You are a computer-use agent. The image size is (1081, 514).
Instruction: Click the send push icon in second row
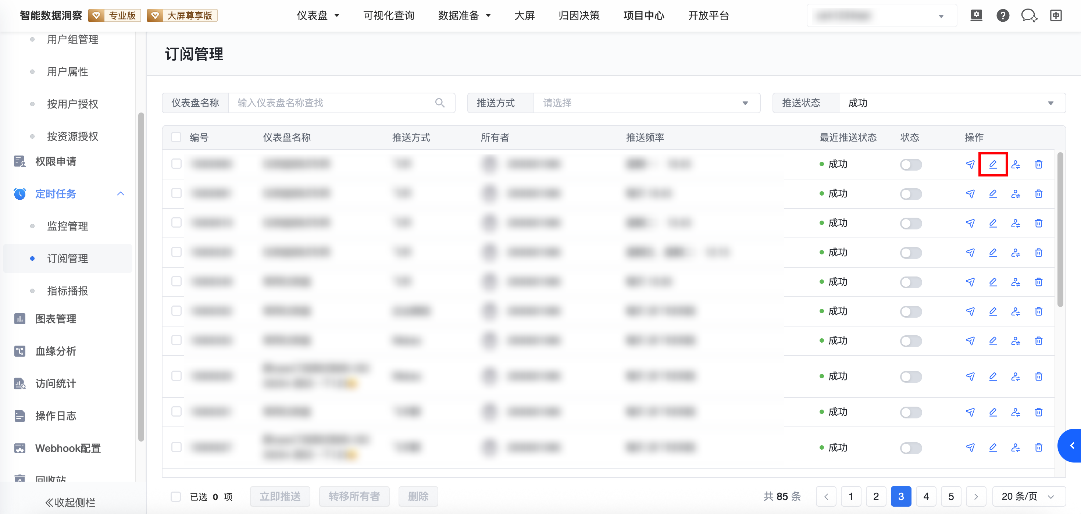[x=970, y=194]
